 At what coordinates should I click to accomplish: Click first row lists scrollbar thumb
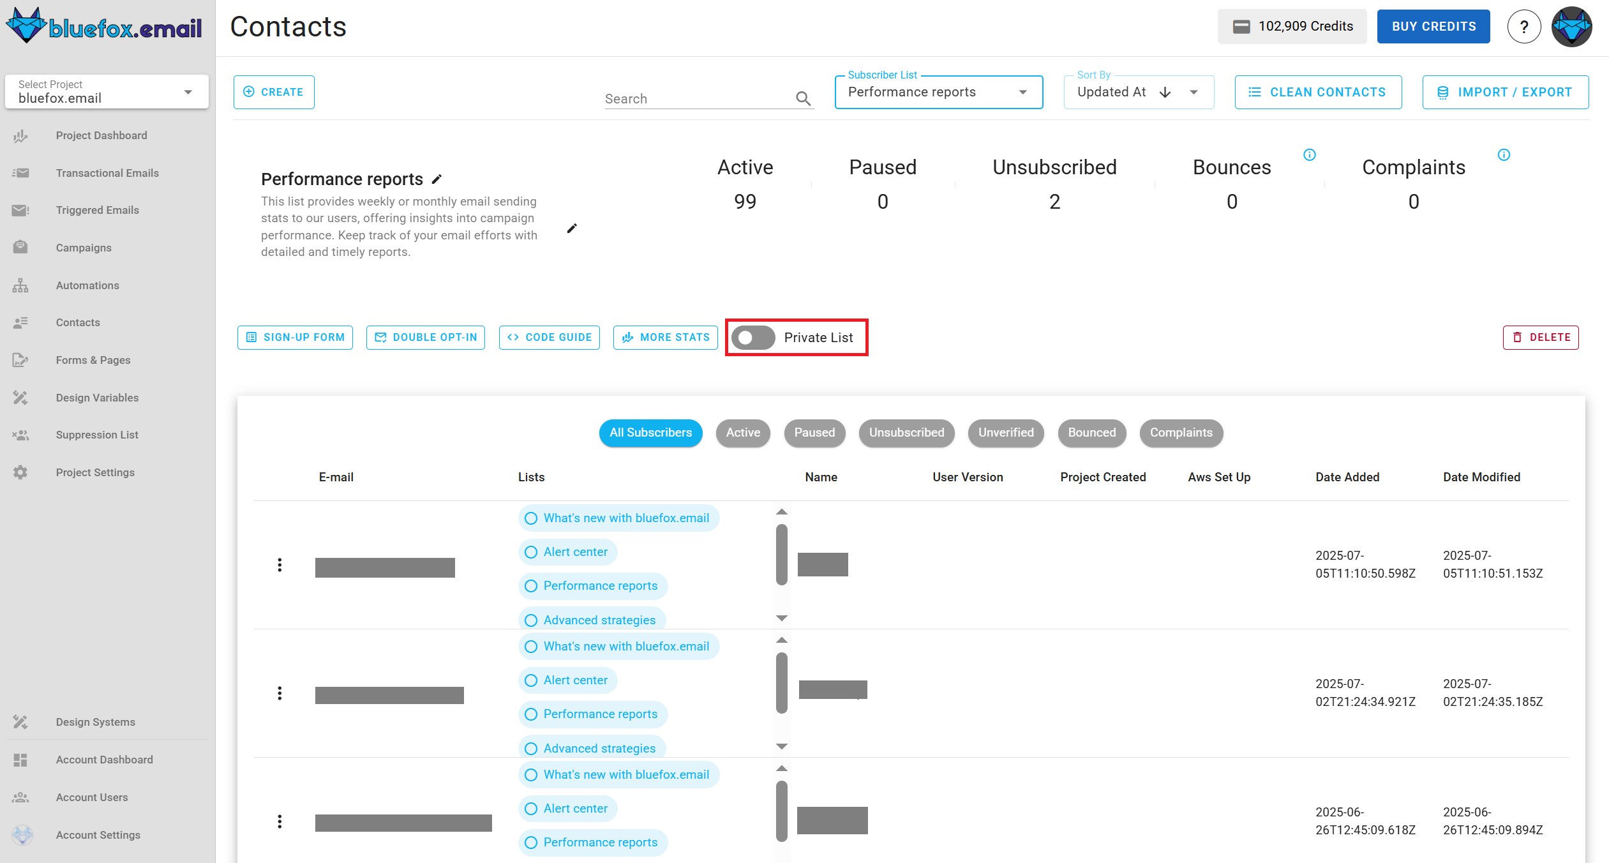click(x=782, y=555)
